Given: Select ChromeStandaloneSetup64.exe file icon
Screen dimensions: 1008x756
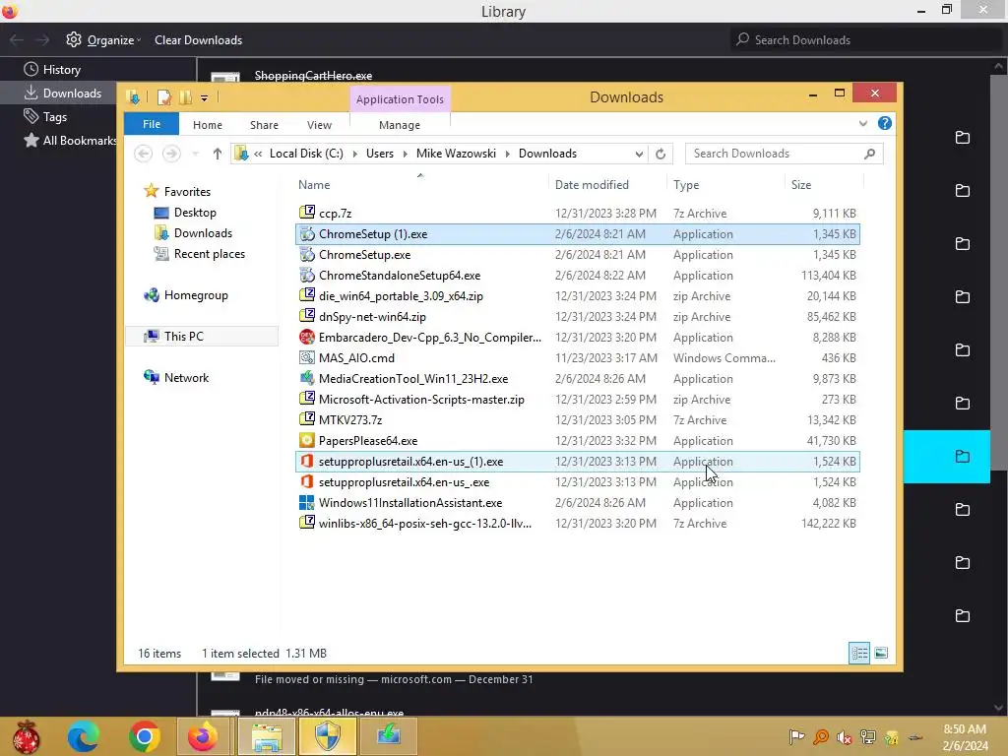Looking at the screenshot, I should pyautogui.click(x=307, y=276).
